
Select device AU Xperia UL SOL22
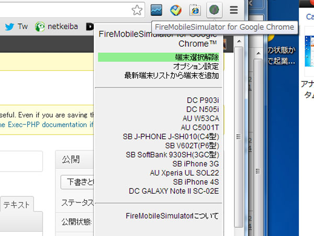click(184, 173)
